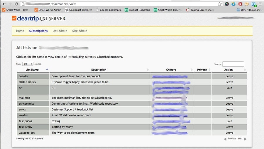Screen dimensions: 264x149
Task: Switch to the Subscriptions tab
Action: 38,31
